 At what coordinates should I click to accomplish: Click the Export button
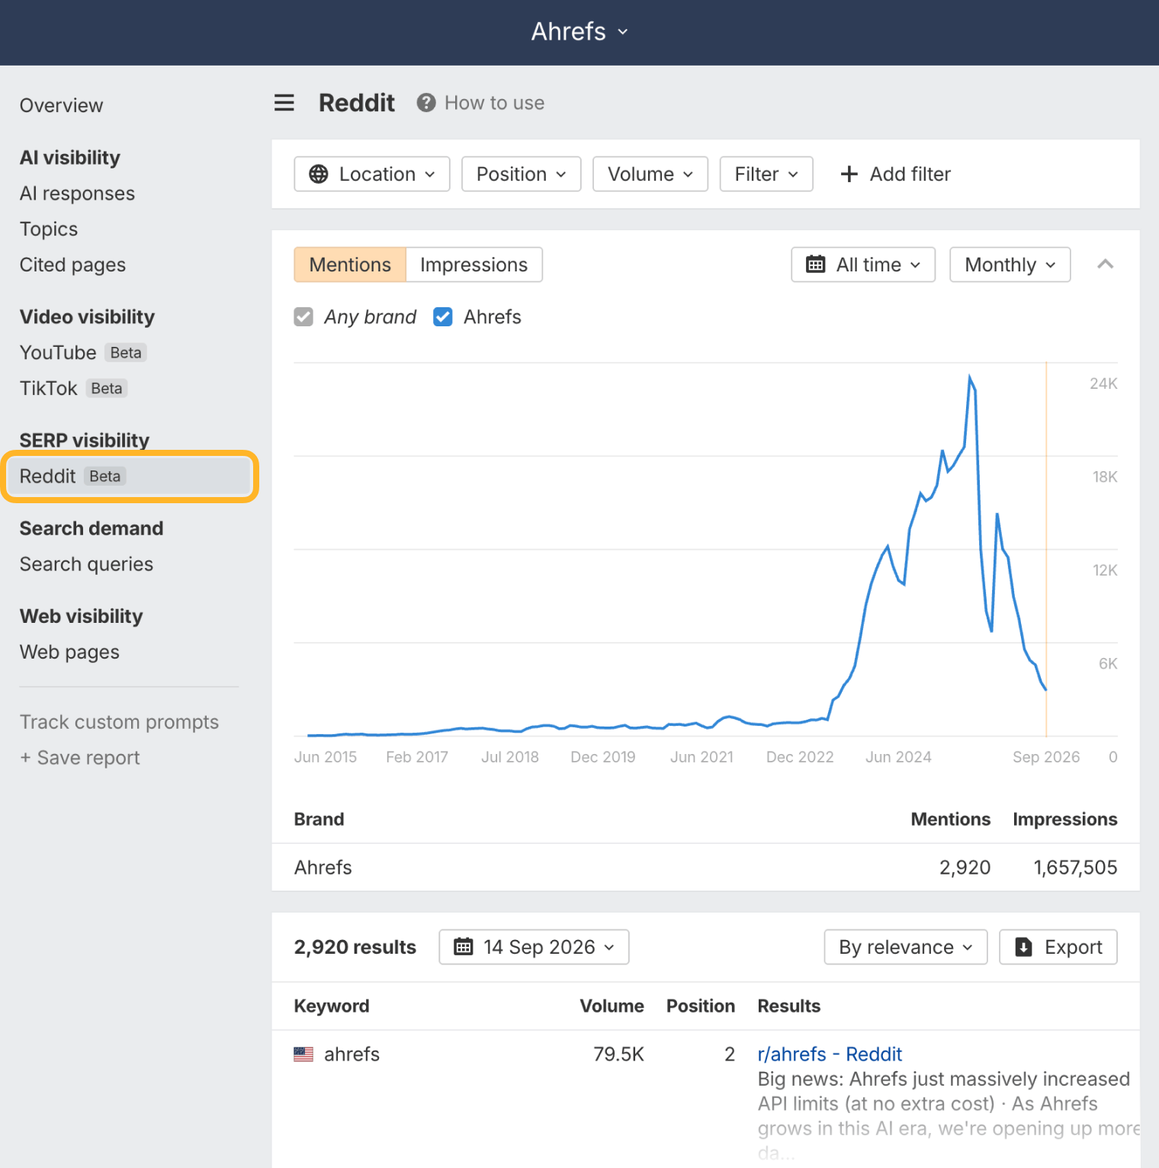1058,947
